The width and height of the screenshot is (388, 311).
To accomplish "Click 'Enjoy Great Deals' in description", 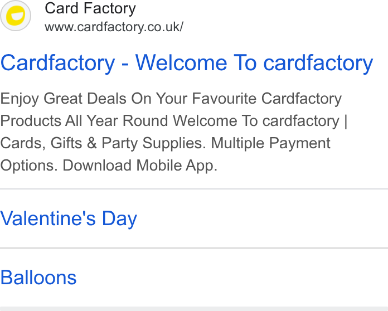I will [64, 99].
